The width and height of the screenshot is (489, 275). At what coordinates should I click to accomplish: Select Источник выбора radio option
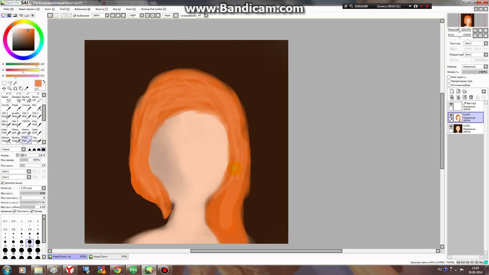(x=449, y=85)
